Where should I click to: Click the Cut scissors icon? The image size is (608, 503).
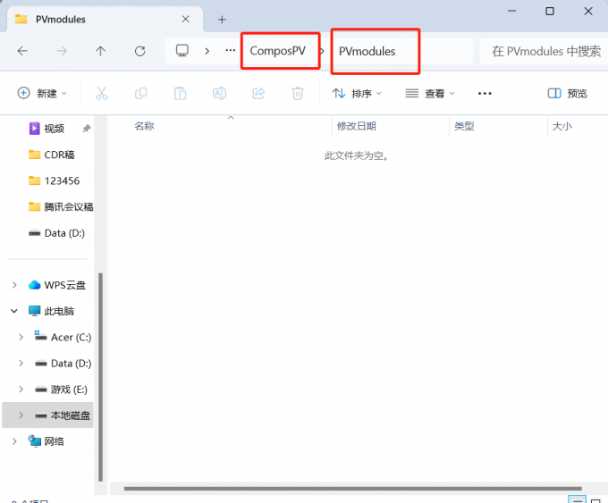point(102,94)
